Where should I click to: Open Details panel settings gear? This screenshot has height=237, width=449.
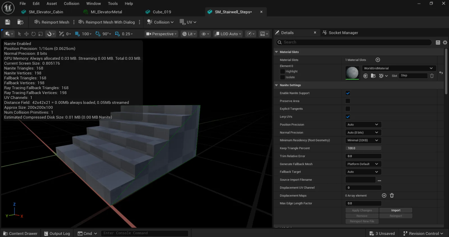(x=445, y=43)
